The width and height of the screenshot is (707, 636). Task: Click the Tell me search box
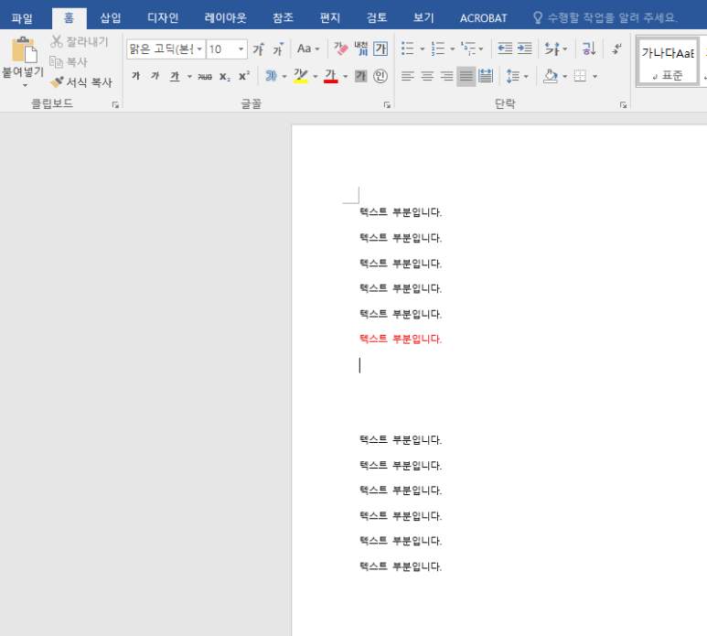coord(605,18)
